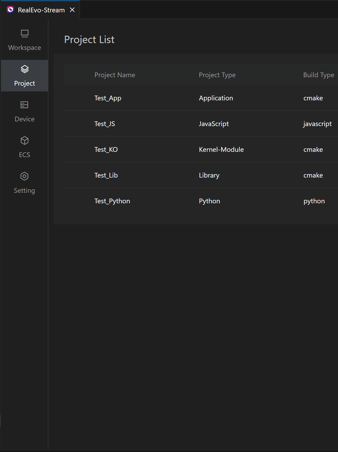
Task: Click the cmake build type for Test_App
Action: tap(313, 98)
